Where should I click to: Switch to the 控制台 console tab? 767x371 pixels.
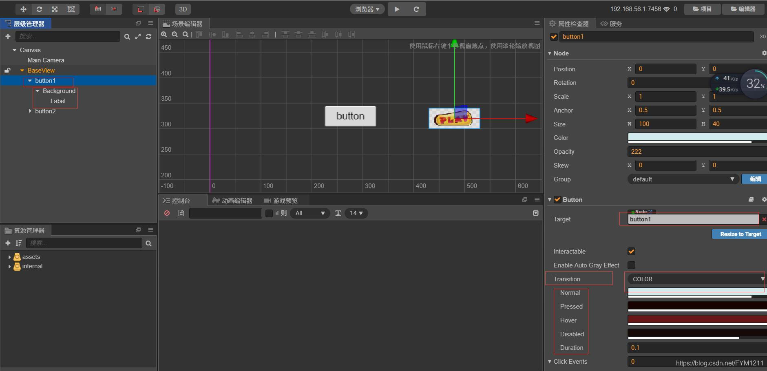pyautogui.click(x=177, y=201)
